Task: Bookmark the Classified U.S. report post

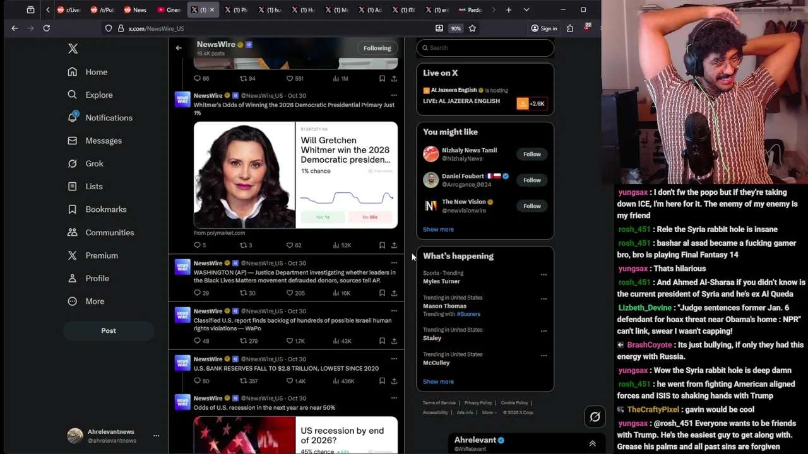Action: tap(382, 341)
